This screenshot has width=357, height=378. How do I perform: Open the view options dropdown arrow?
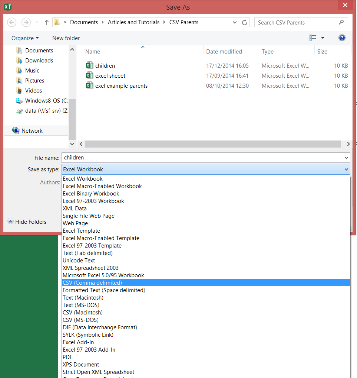coord(323,38)
